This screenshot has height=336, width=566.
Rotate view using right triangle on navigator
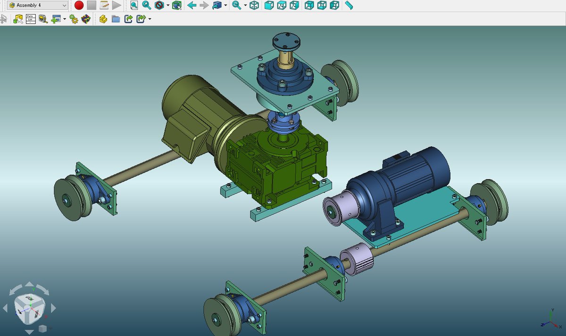click(x=53, y=308)
